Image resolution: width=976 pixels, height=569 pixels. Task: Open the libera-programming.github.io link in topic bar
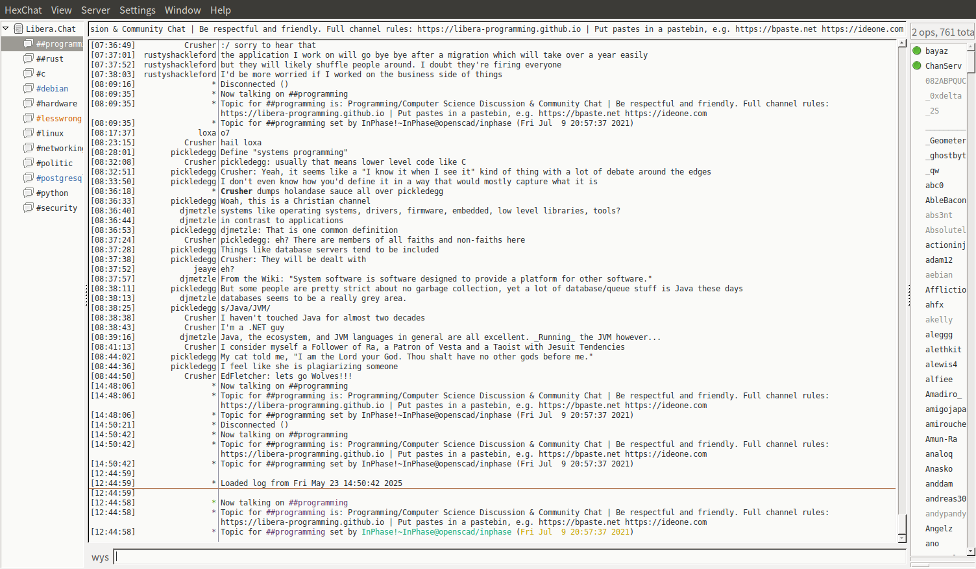498,29
